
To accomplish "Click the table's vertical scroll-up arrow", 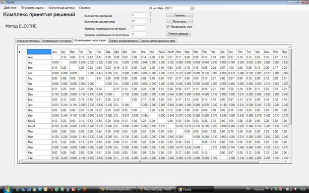I will [x=290, y=47].
